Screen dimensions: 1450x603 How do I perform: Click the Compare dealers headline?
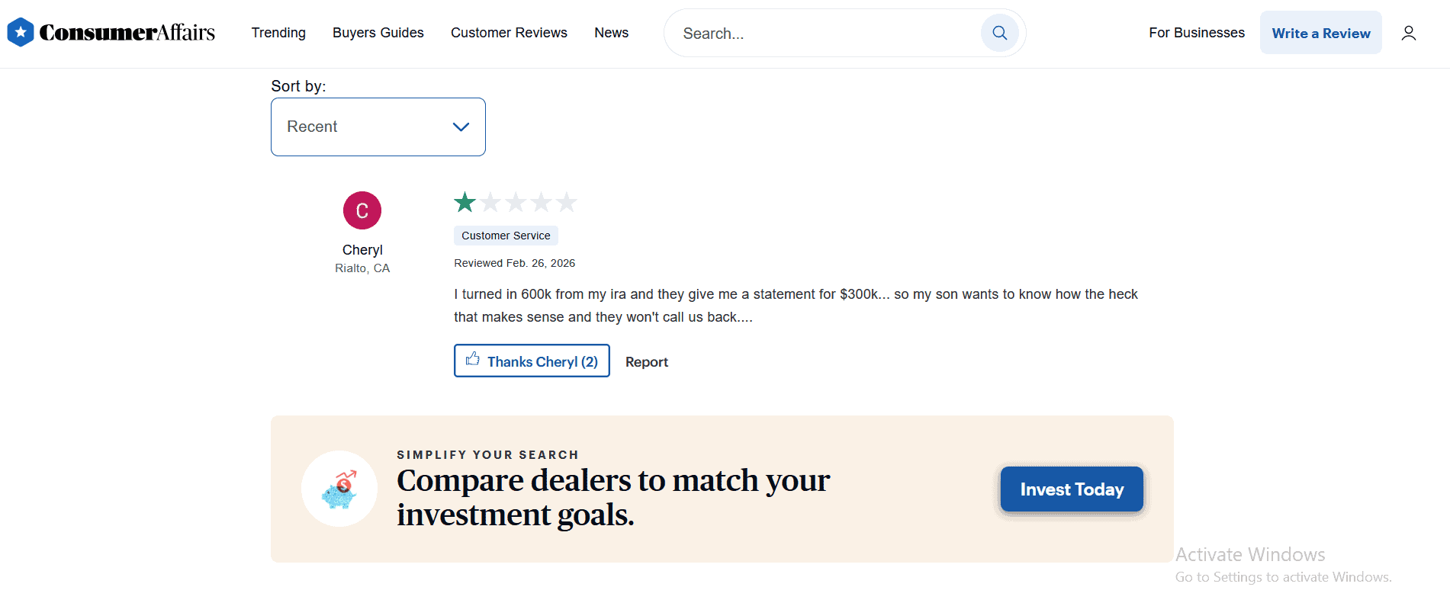click(613, 497)
